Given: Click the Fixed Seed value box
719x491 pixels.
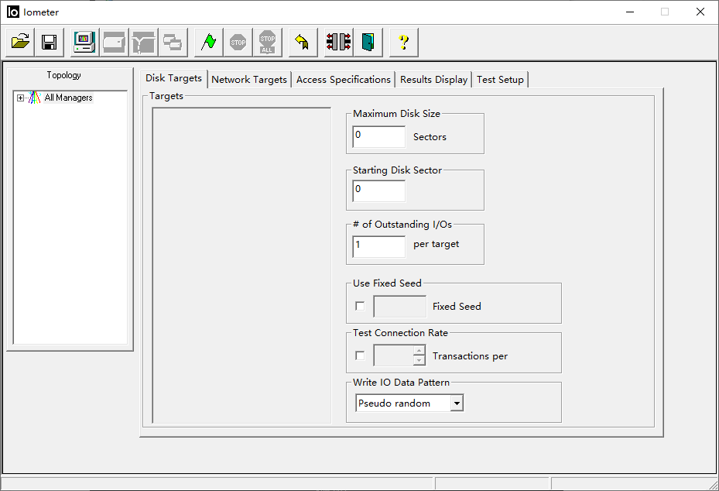Looking at the screenshot, I should [400, 306].
